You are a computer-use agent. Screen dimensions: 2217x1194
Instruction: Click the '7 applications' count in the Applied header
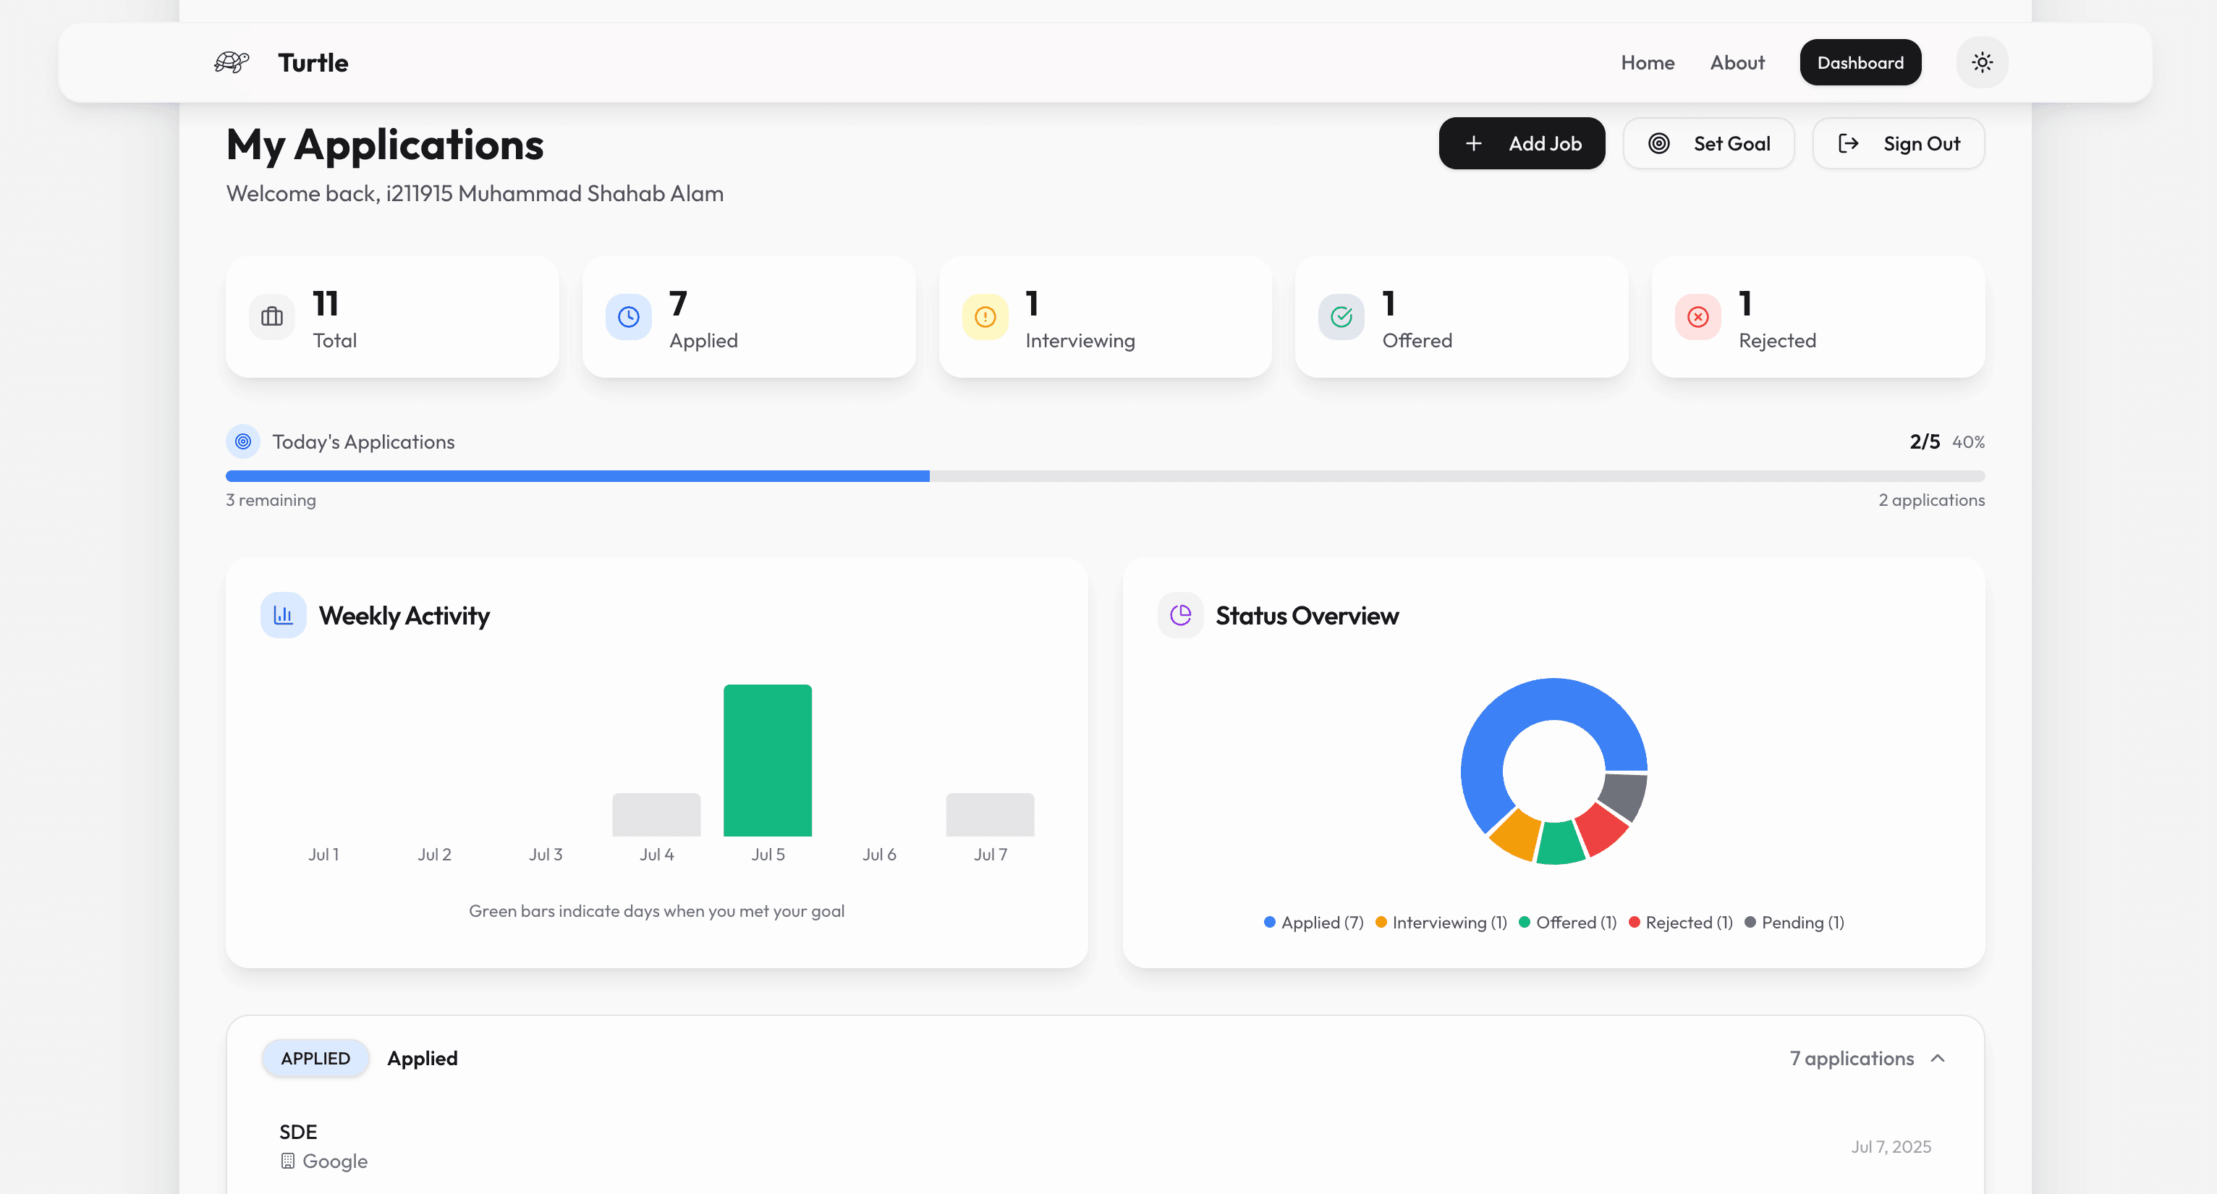1851,1058
